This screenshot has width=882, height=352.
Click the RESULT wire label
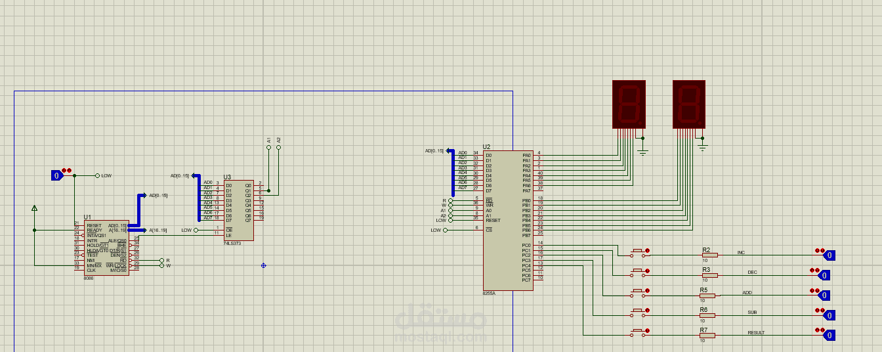tap(756, 332)
